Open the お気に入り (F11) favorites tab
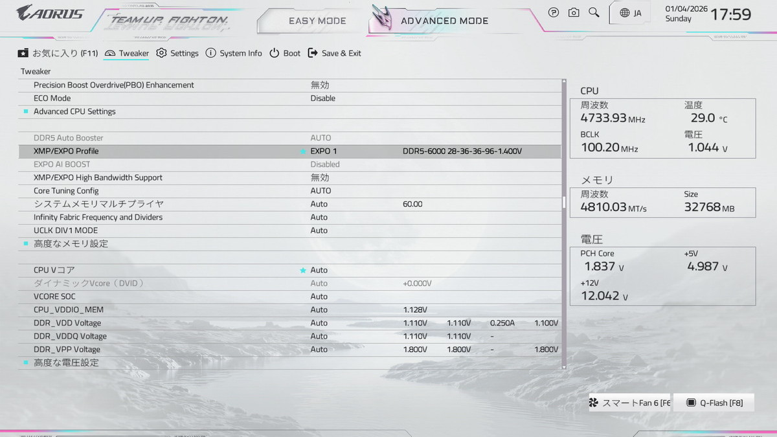This screenshot has width=777, height=437. (x=58, y=53)
